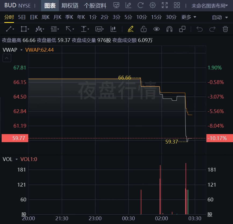The image size is (233, 224).
Task: Toggle the yellow pencil continuous drawing mode
Action: coord(131,29)
